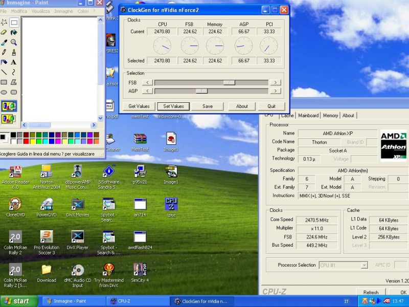Click FSB slider left arrow in ClockGen

(x=147, y=82)
